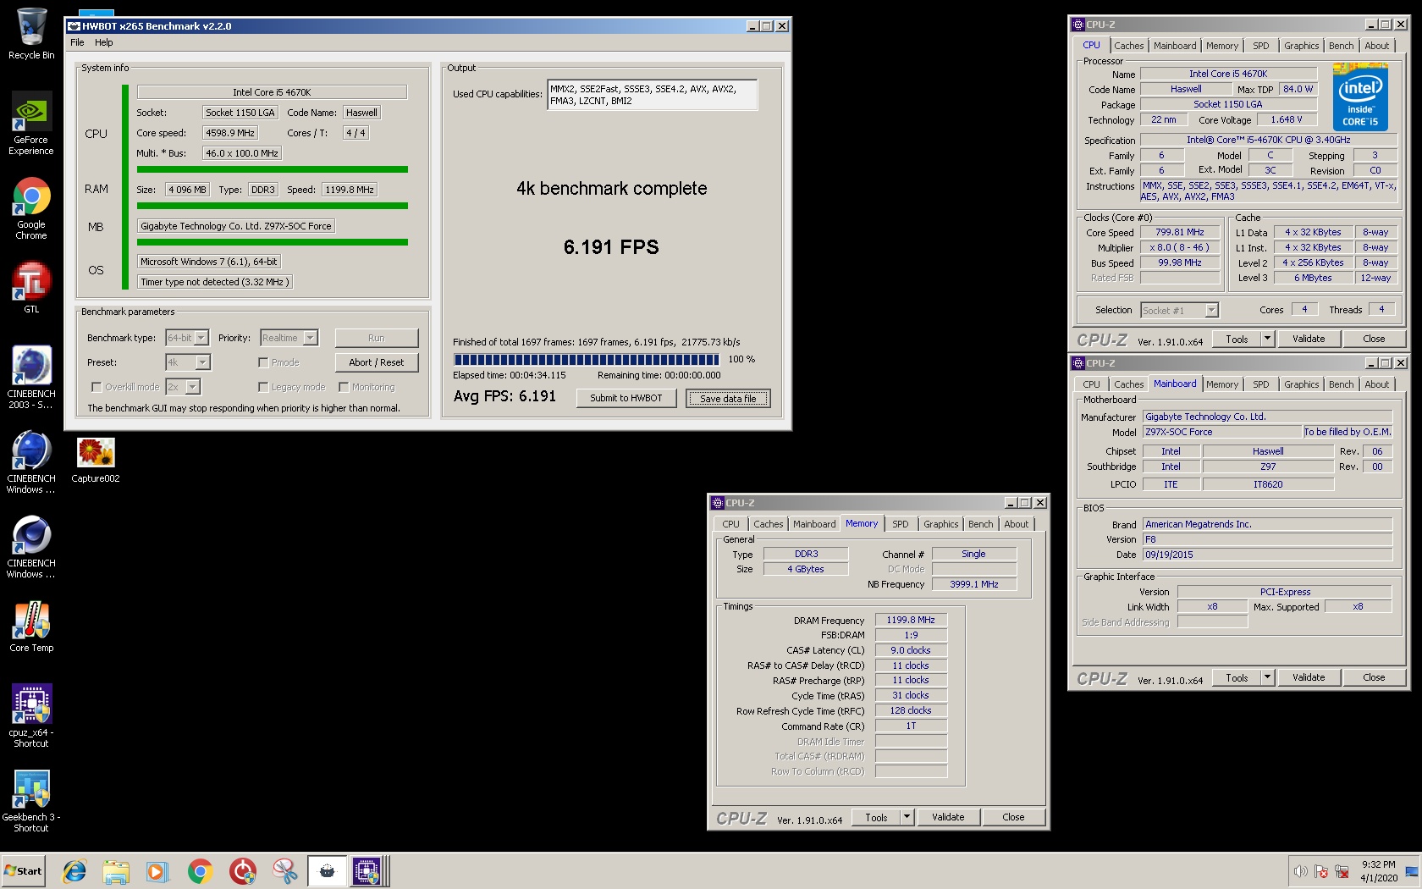This screenshot has height=889, width=1422.
Task: Click the network tray icon
Action: [x=1342, y=871]
